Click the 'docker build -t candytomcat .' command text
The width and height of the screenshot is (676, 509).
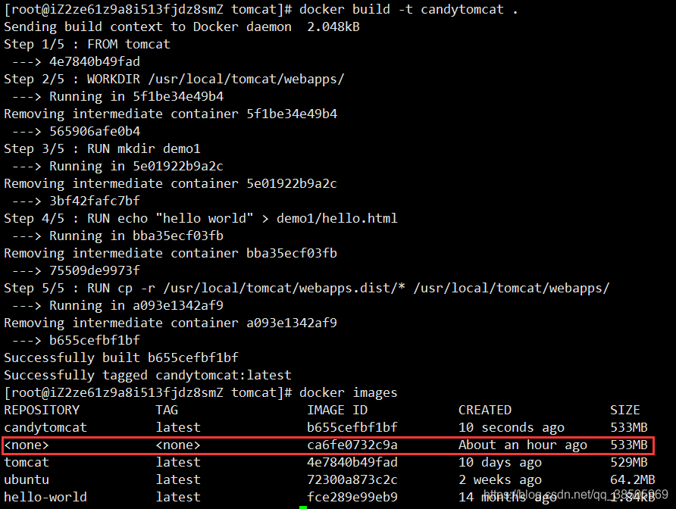[408, 10]
